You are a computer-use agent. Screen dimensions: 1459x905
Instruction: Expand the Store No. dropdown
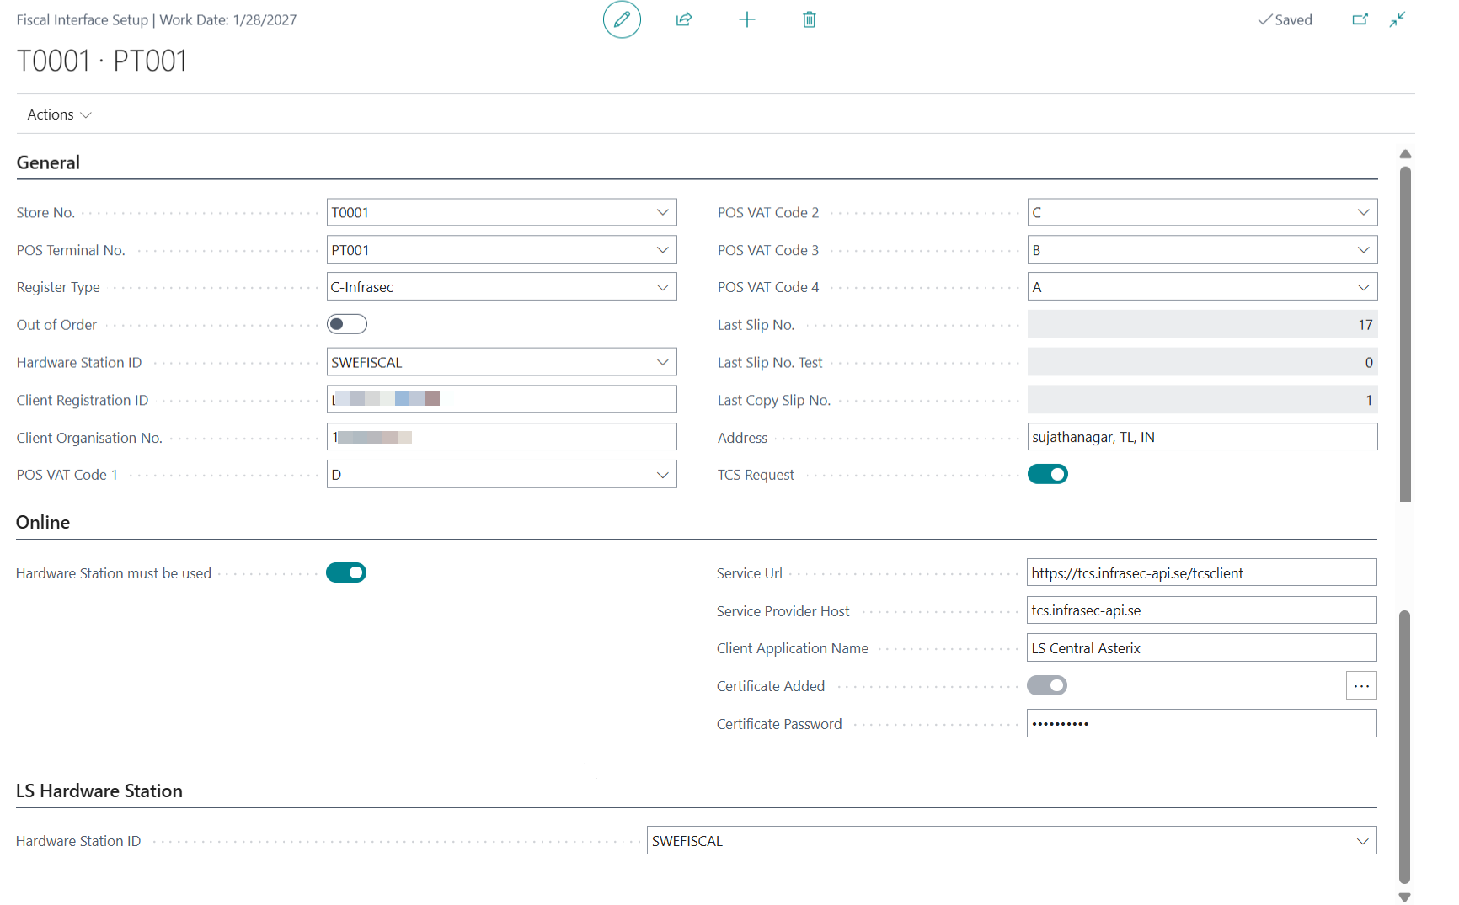[662, 212]
